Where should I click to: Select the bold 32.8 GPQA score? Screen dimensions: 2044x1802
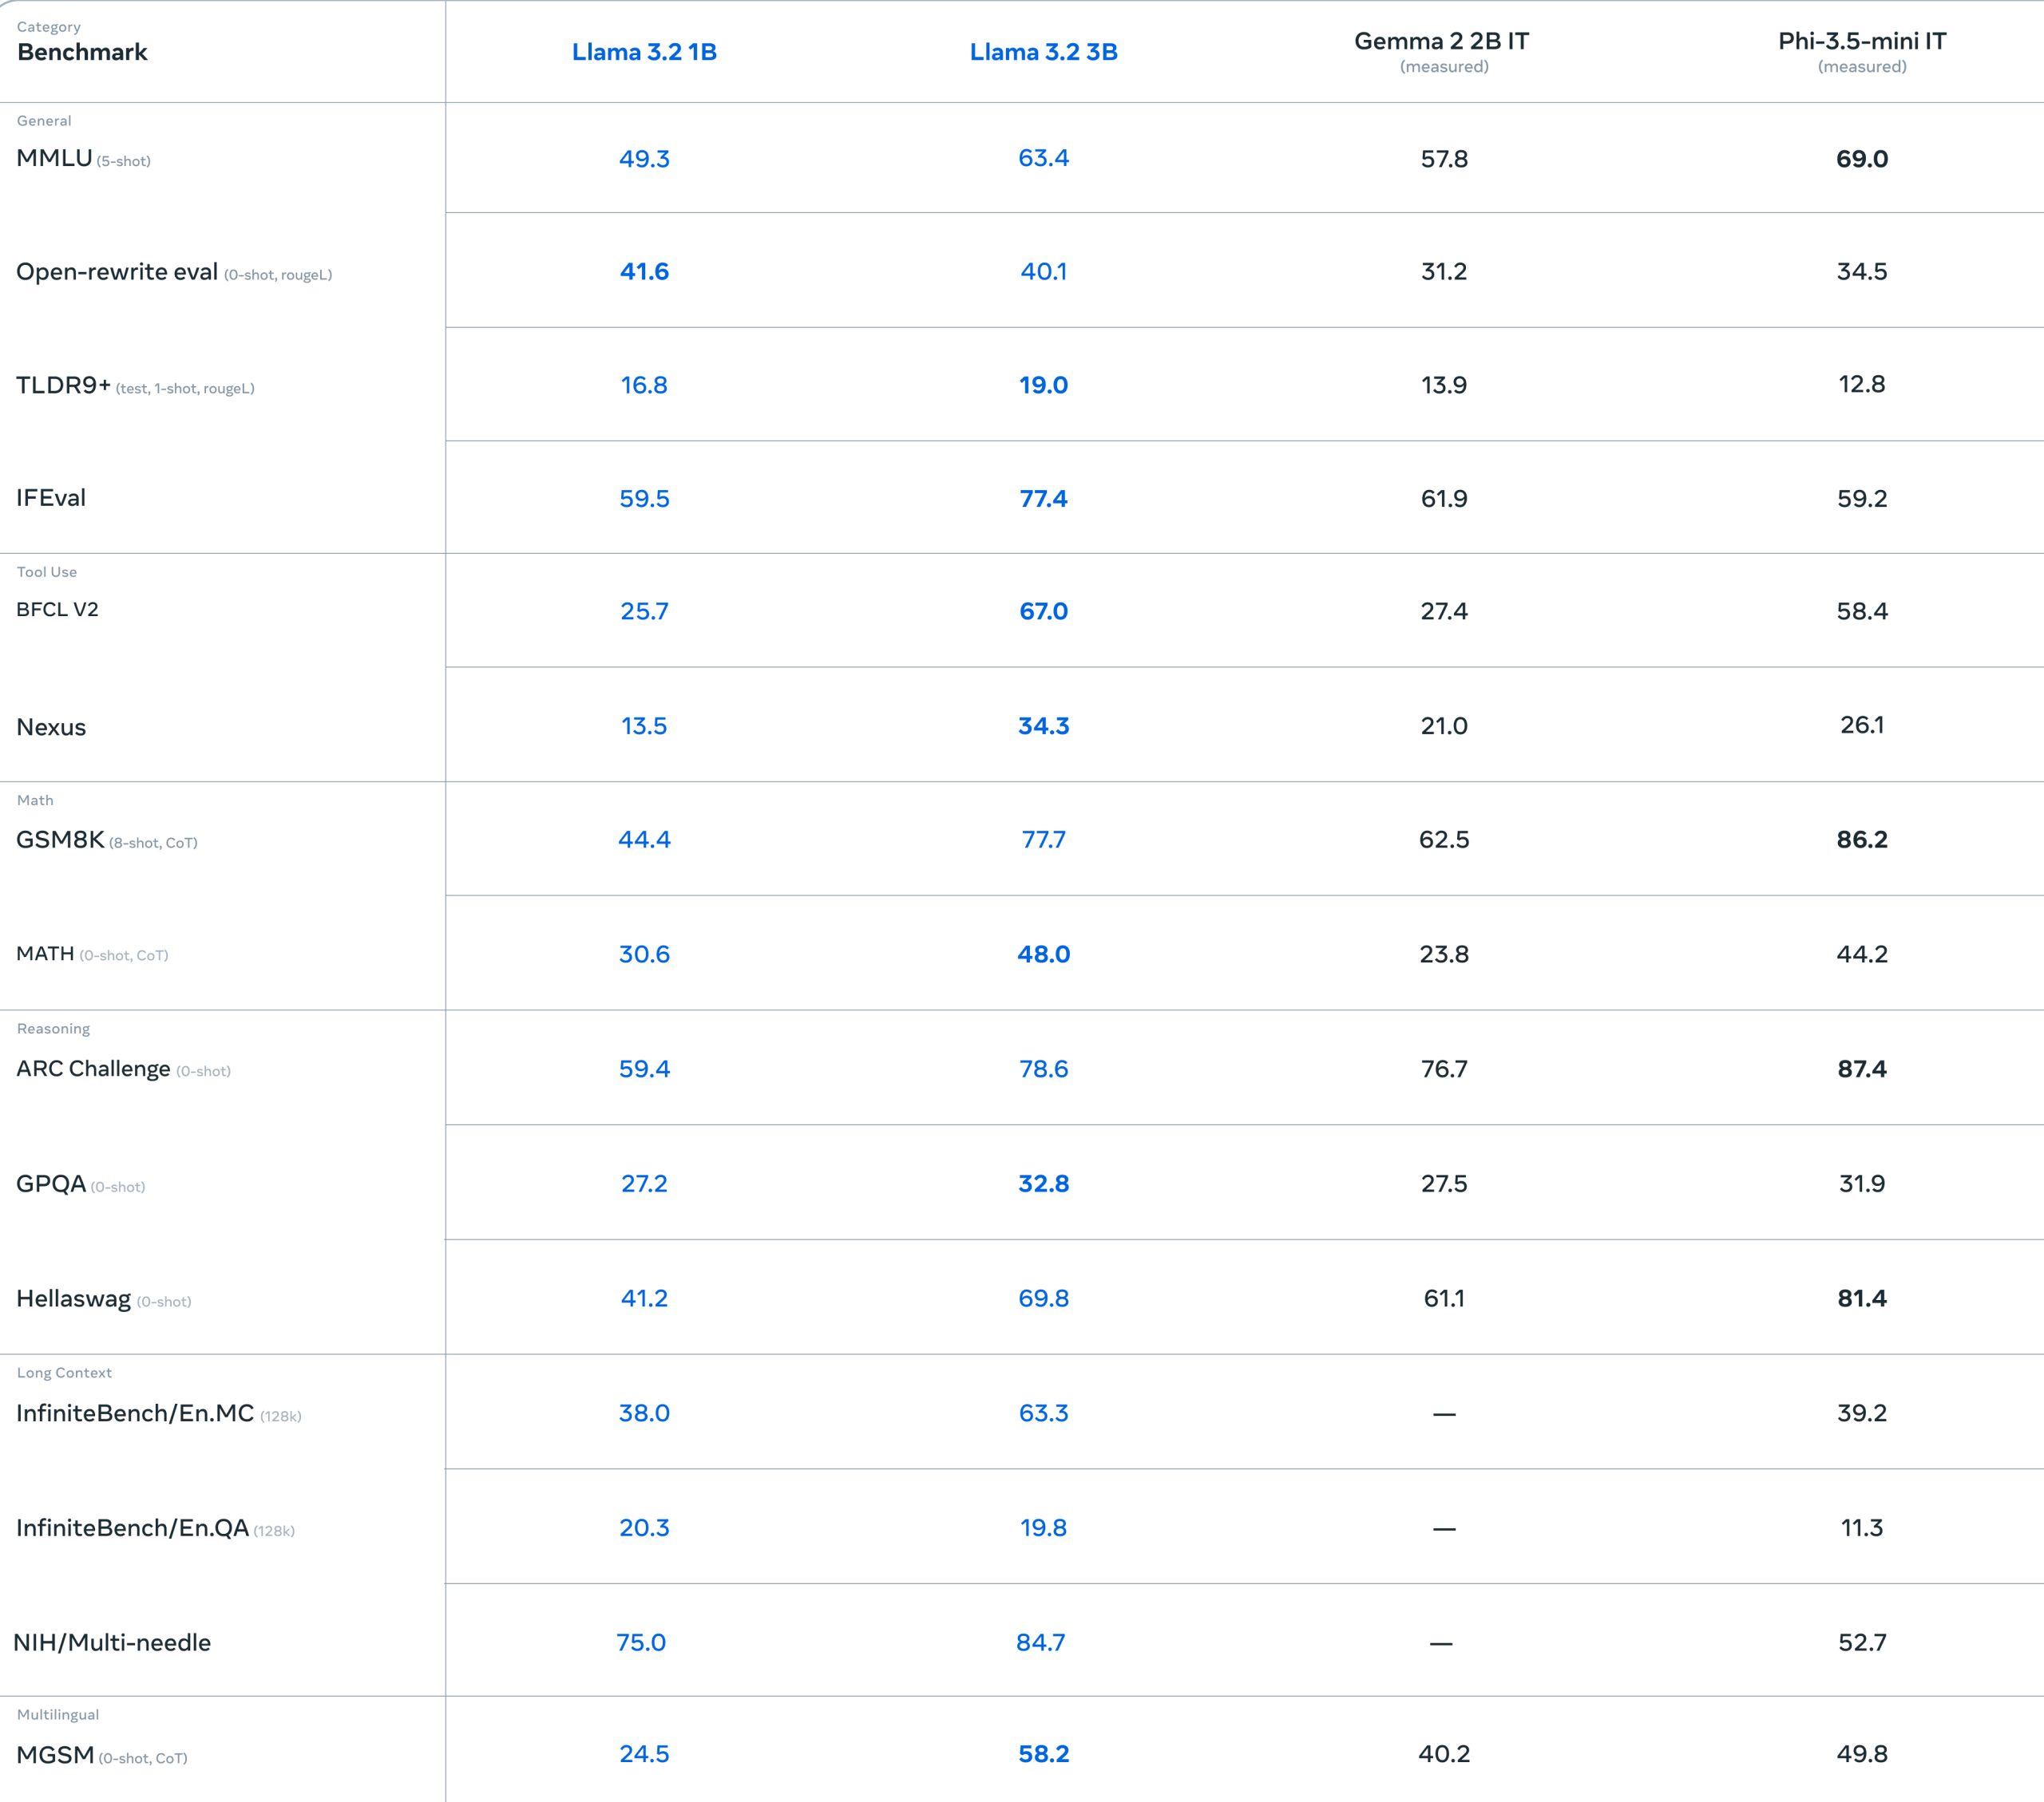[1043, 1184]
